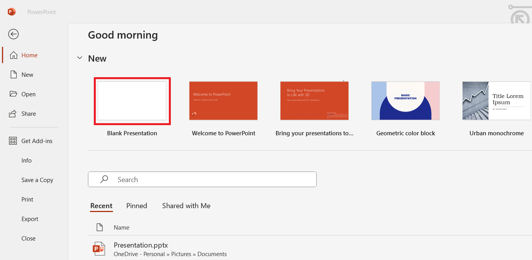Click the file type column header icon
This screenshot has height=260, width=532.
100,227
